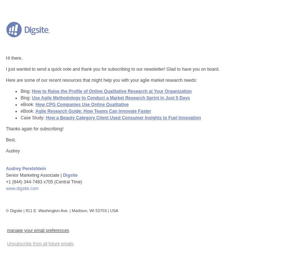Open blog on raising profile of online qualitative research
The image size is (294, 253).
click(x=112, y=91)
